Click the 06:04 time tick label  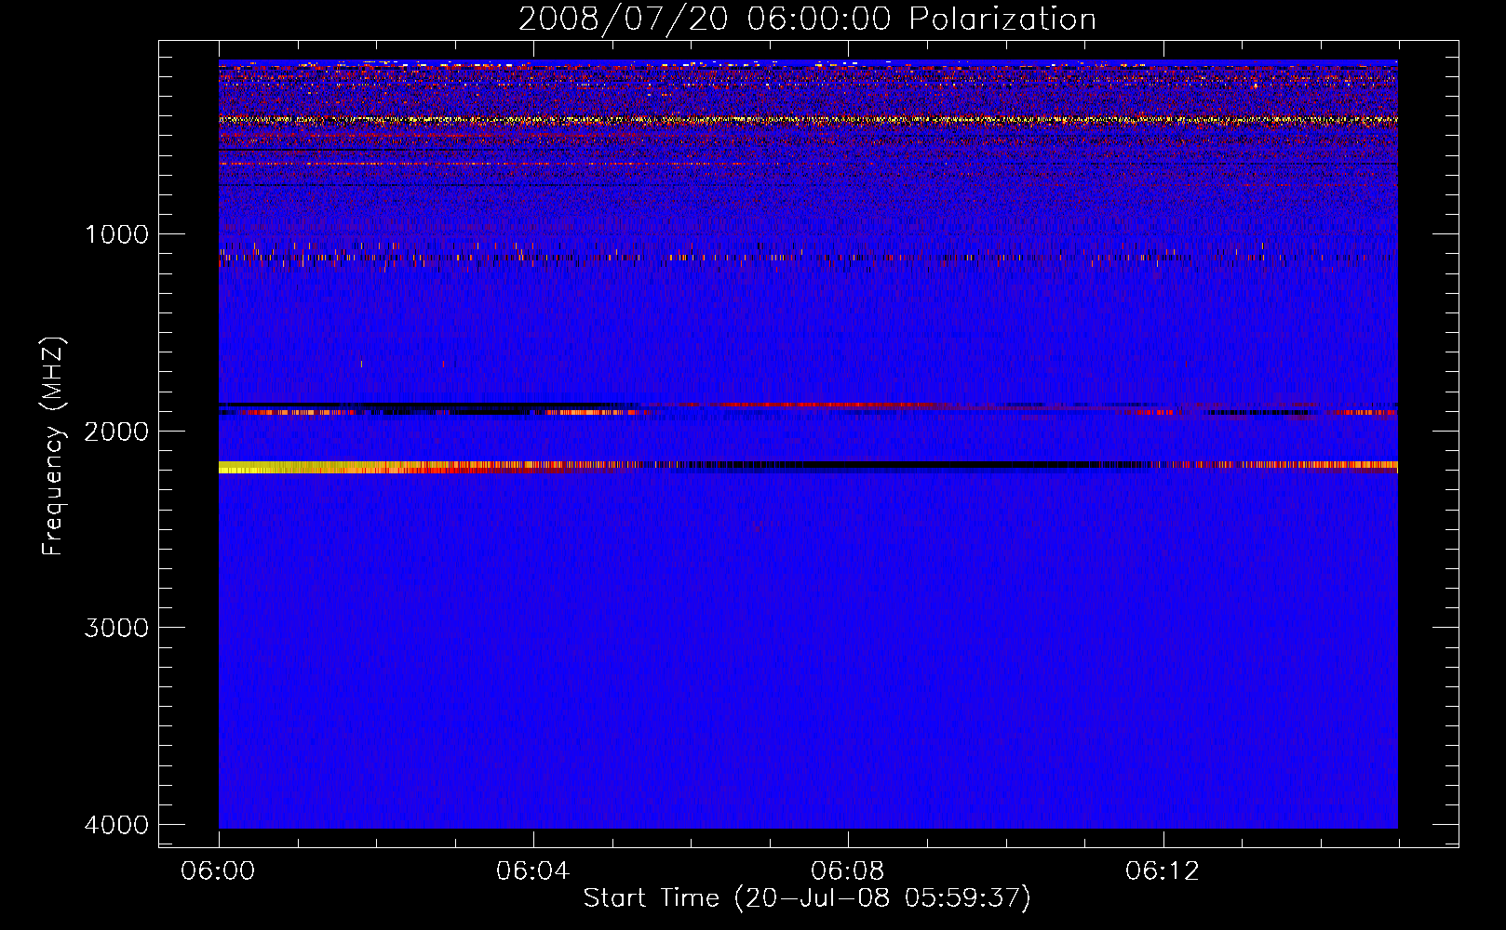click(x=533, y=871)
